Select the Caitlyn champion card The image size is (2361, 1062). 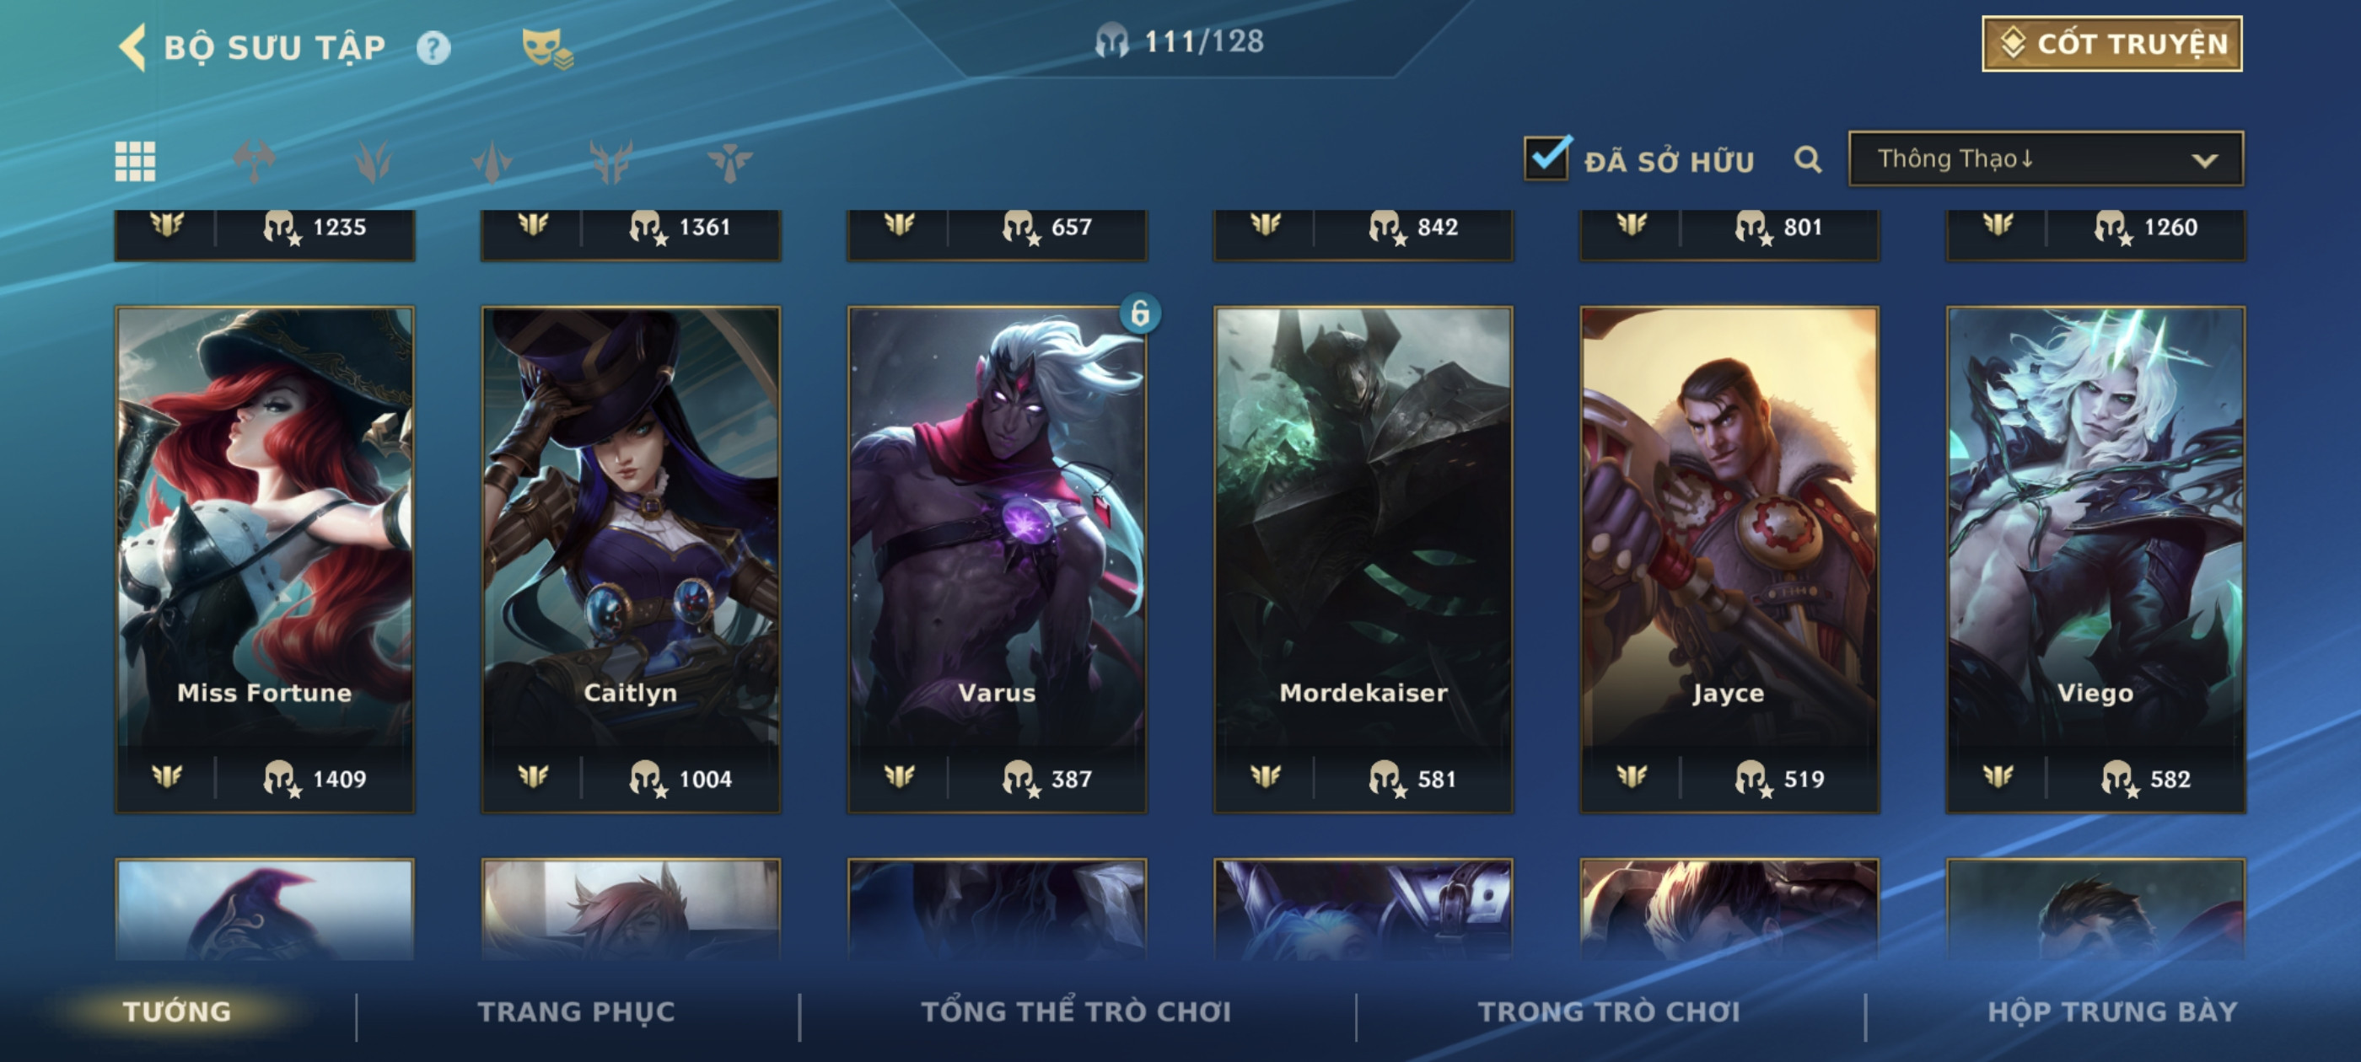click(x=631, y=559)
